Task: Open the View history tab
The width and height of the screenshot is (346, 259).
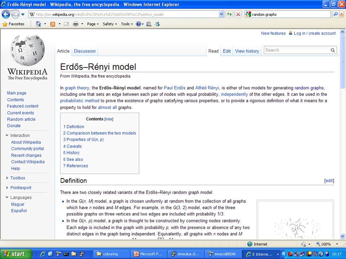Action: click(247, 51)
